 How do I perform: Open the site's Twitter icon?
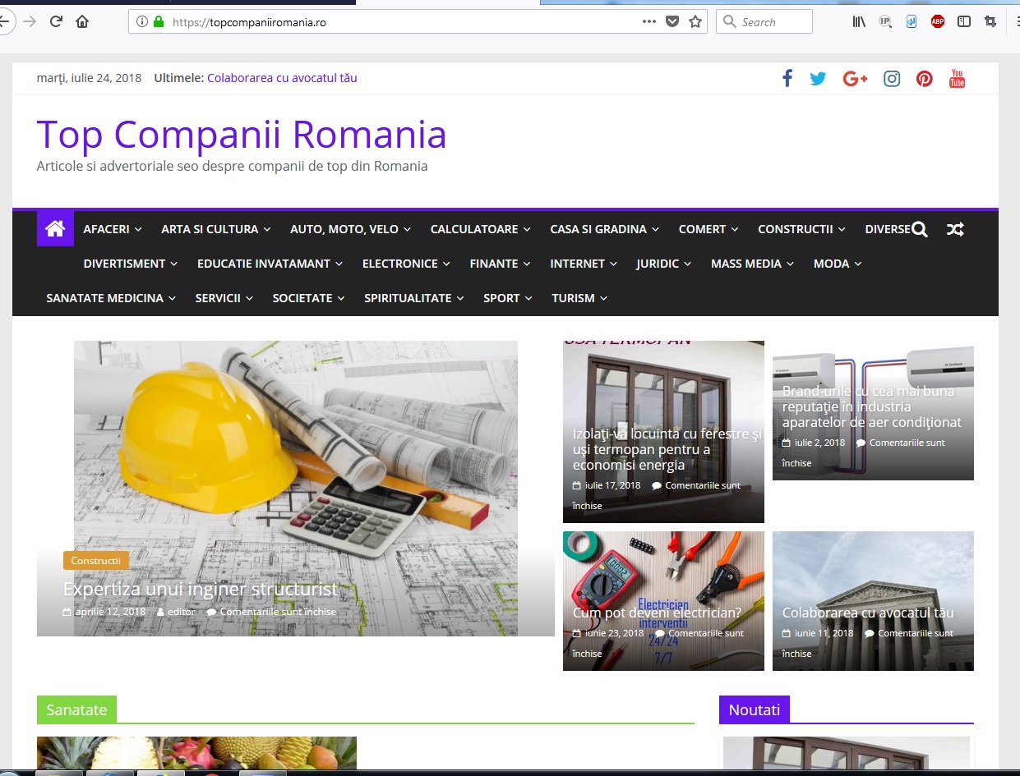[818, 79]
